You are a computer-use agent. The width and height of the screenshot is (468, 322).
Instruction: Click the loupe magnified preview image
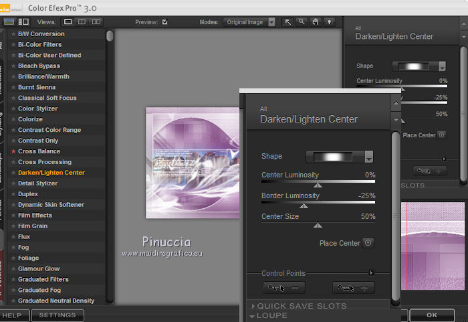(x=433, y=246)
